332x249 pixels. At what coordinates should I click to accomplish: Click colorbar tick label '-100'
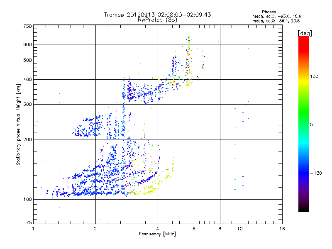[316, 173]
